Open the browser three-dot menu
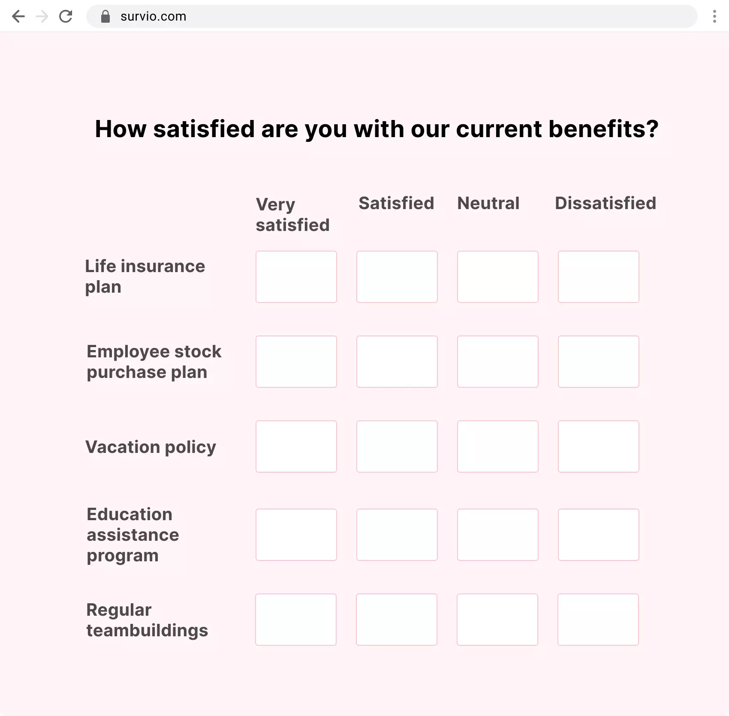 pos(714,16)
